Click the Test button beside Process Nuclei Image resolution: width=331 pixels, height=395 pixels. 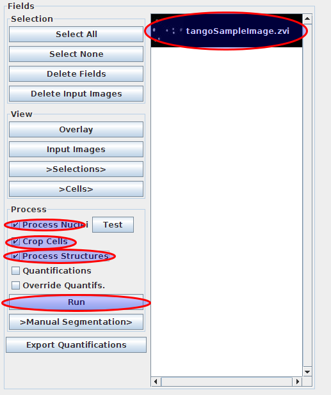coord(113,225)
